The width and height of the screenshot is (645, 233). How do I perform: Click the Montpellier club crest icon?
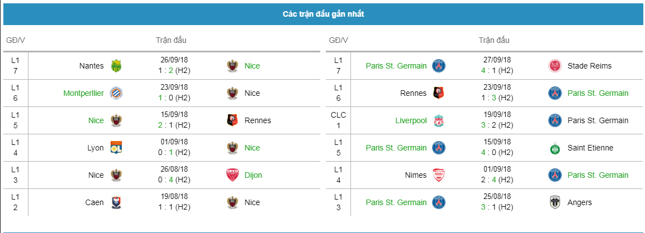pos(116,93)
